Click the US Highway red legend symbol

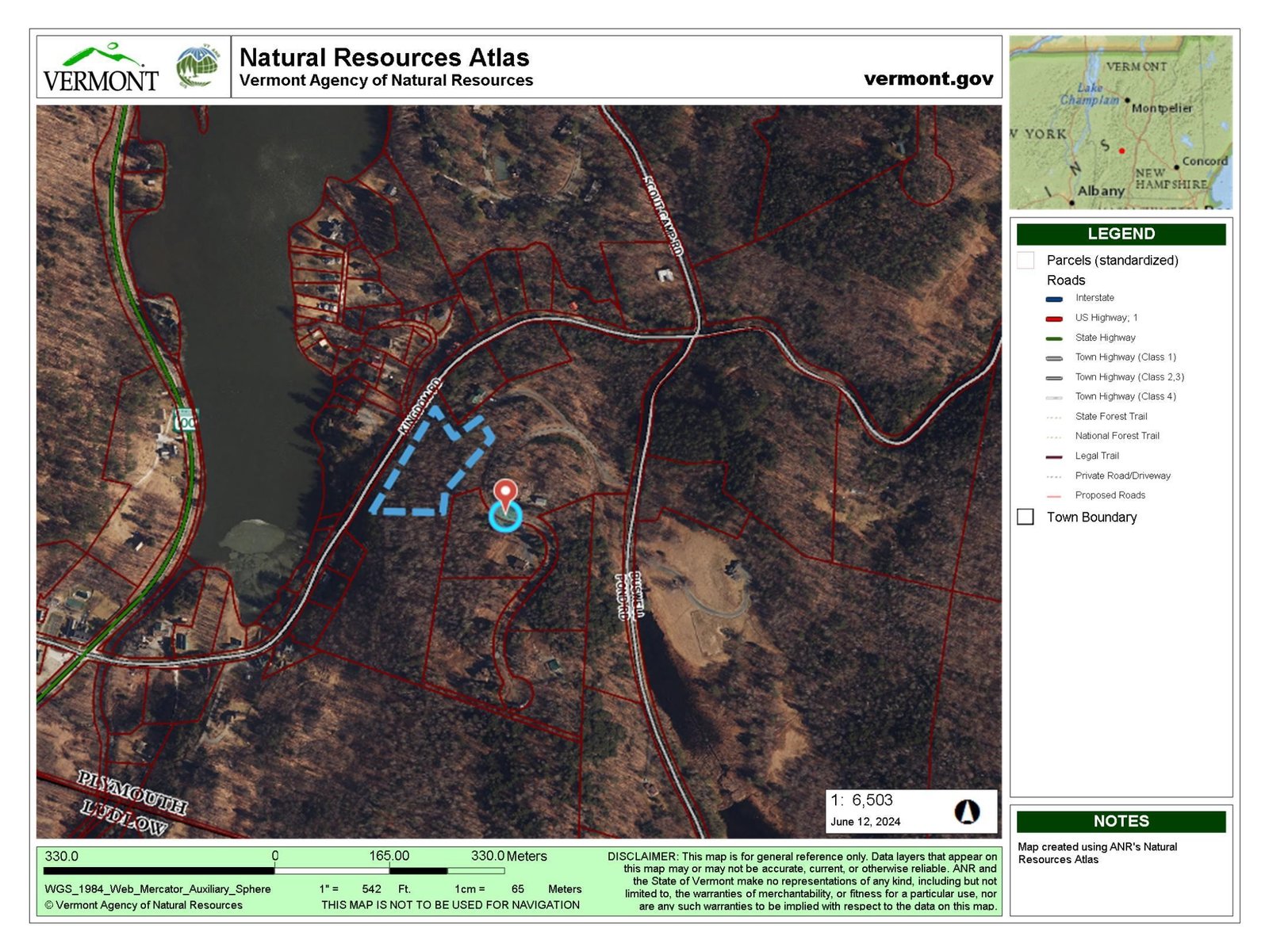(1054, 319)
